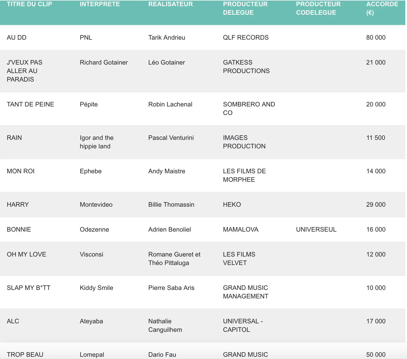Click the TITRE DU CLIP column header

29,4
